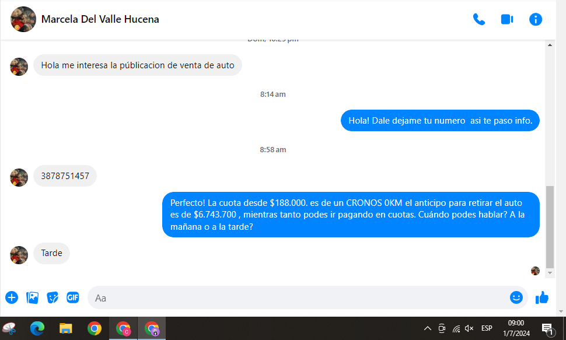Open Windows notification center
This screenshot has height=340, width=566.
pos(548,329)
